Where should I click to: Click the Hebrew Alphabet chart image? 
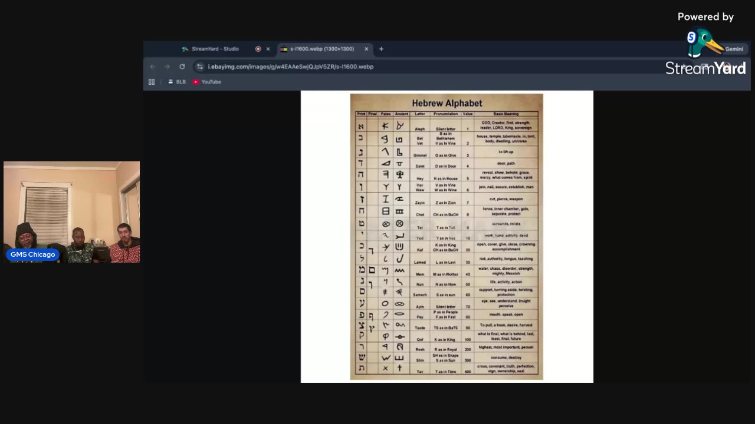coord(447,236)
